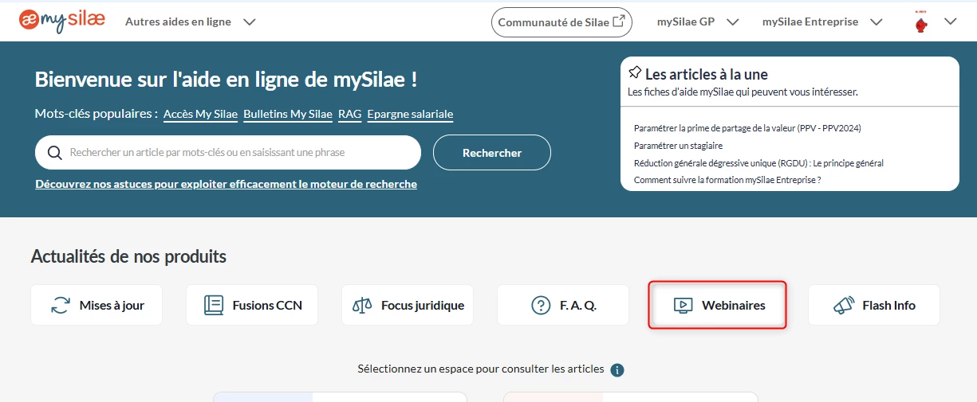The image size is (977, 402).
Task: Expand the user account chevron
Action: pos(950,21)
